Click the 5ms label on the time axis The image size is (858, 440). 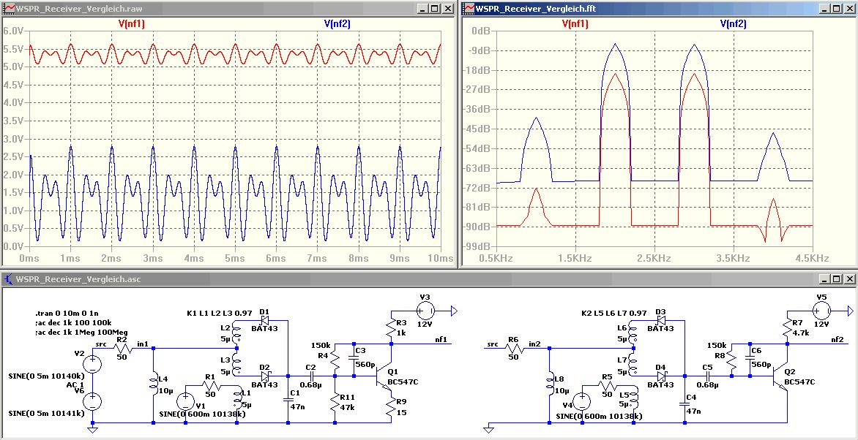click(x=234, y=259)
